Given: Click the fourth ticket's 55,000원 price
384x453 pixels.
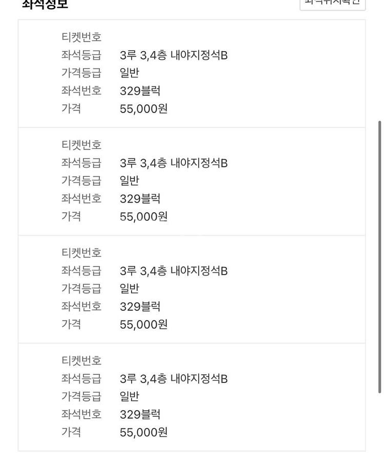Looking at the screenshot, I should click(x=143, y=433).
